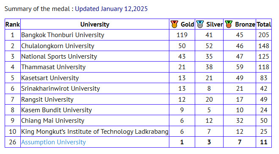
Task: Click Srinakharinwirot University cell
Action: pos(95,89)
